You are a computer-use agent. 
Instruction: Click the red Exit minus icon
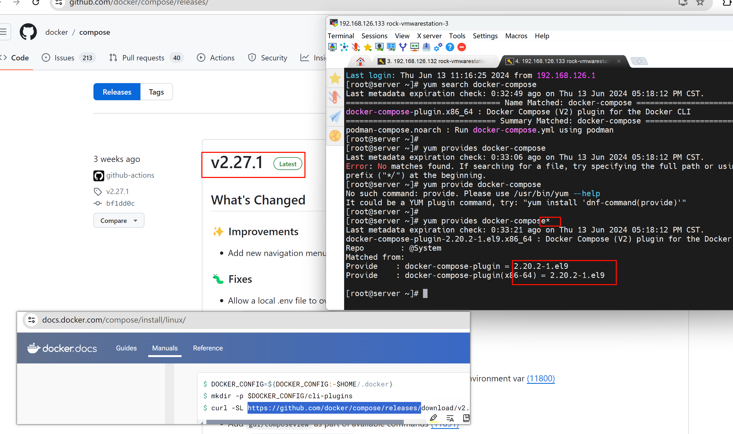coord(462,47)
